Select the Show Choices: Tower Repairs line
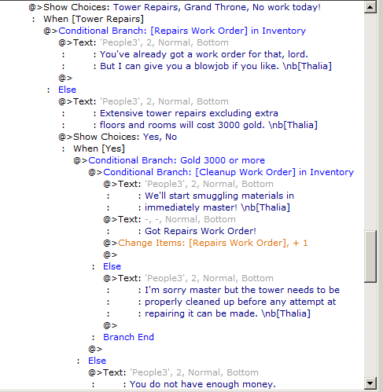The width and height of the screenshot is (383, 392). click(x=175, y=7)
